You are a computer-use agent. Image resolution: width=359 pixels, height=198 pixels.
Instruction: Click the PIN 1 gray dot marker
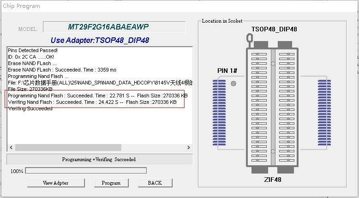[233, 84]
